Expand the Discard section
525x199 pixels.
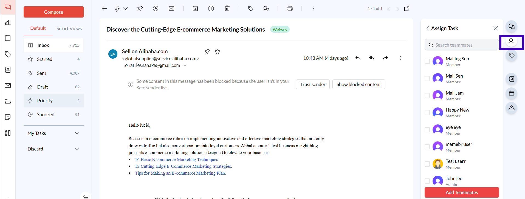77,149
